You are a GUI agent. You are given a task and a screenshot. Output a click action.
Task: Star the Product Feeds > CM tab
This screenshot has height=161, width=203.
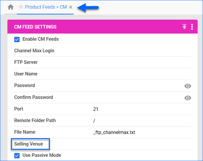click(x=21, y=7)
